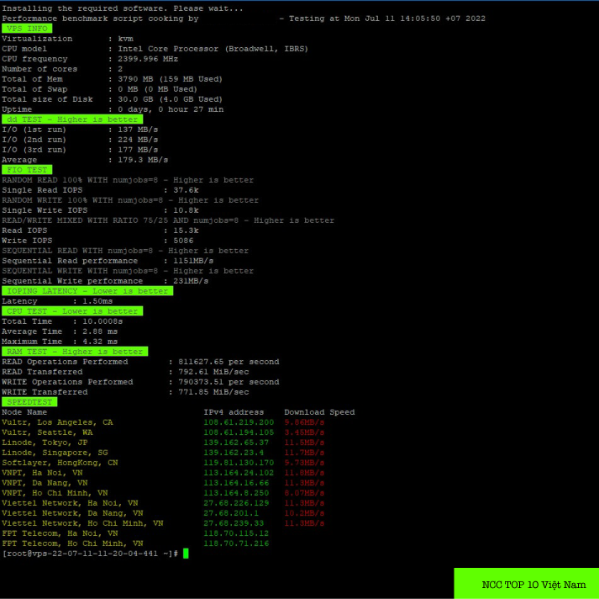The image size is (599, 599).
Task: Click the FPT Telecom Ho Chi Minh IP 118.70.71.216
Action: click(236, 543)
